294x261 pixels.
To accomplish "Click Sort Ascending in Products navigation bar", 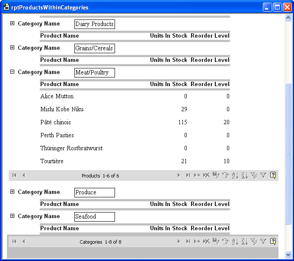I will pos(235,175).
